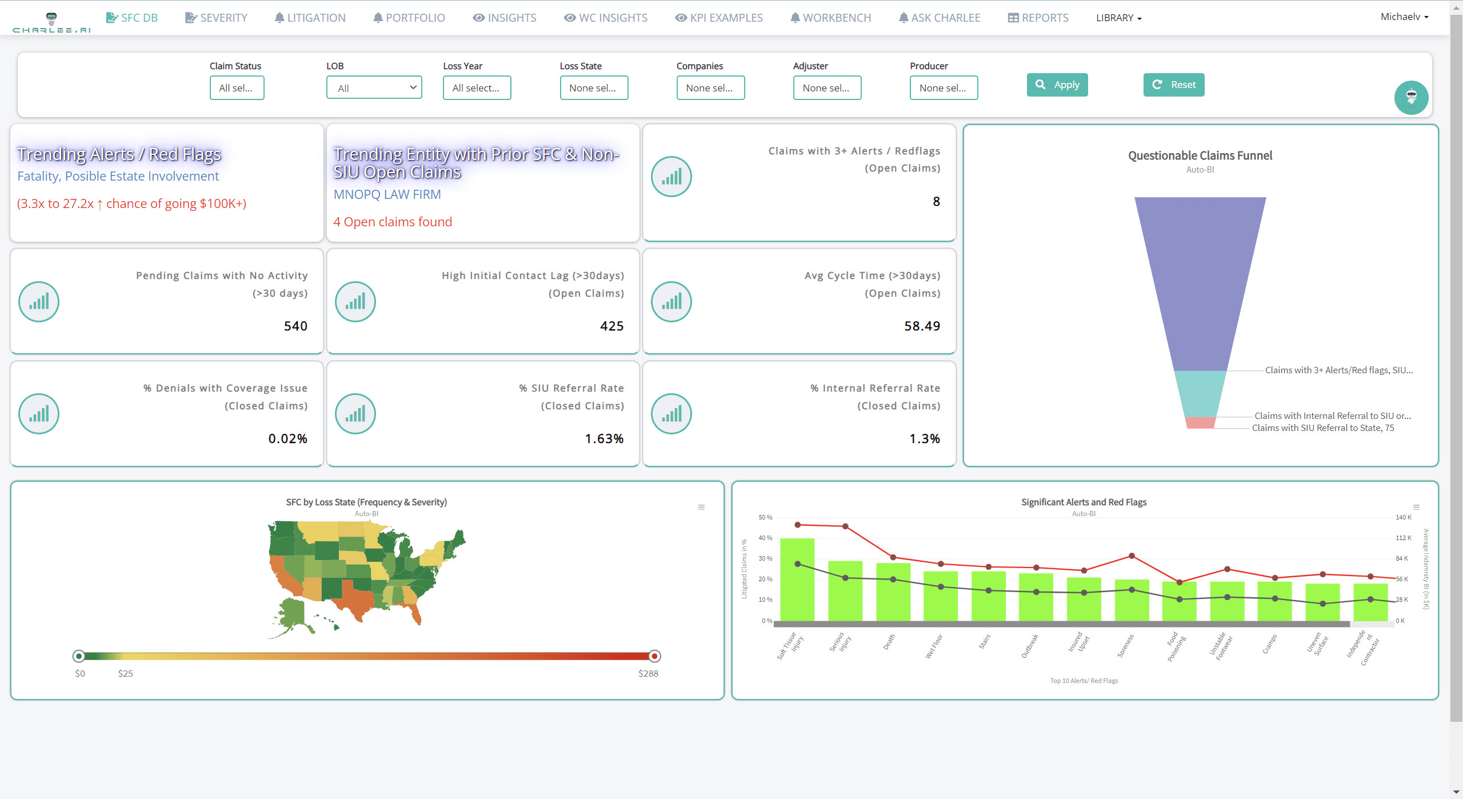Switch to the Severity tab
The height and width of the screenshot is (799, 1463).
(216, 18)
